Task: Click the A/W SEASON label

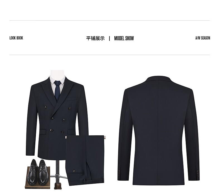Action: 203,38
